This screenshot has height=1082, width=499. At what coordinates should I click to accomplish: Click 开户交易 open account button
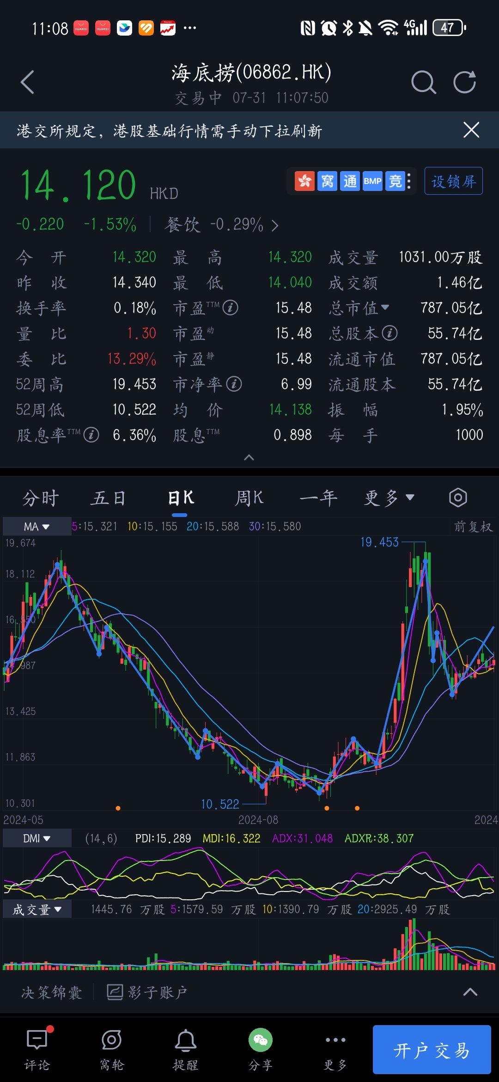(x=432, y=1050)
